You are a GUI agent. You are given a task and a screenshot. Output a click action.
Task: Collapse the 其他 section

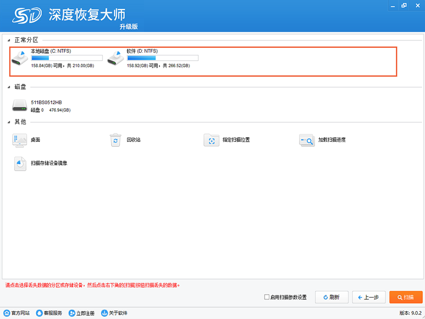10,122
